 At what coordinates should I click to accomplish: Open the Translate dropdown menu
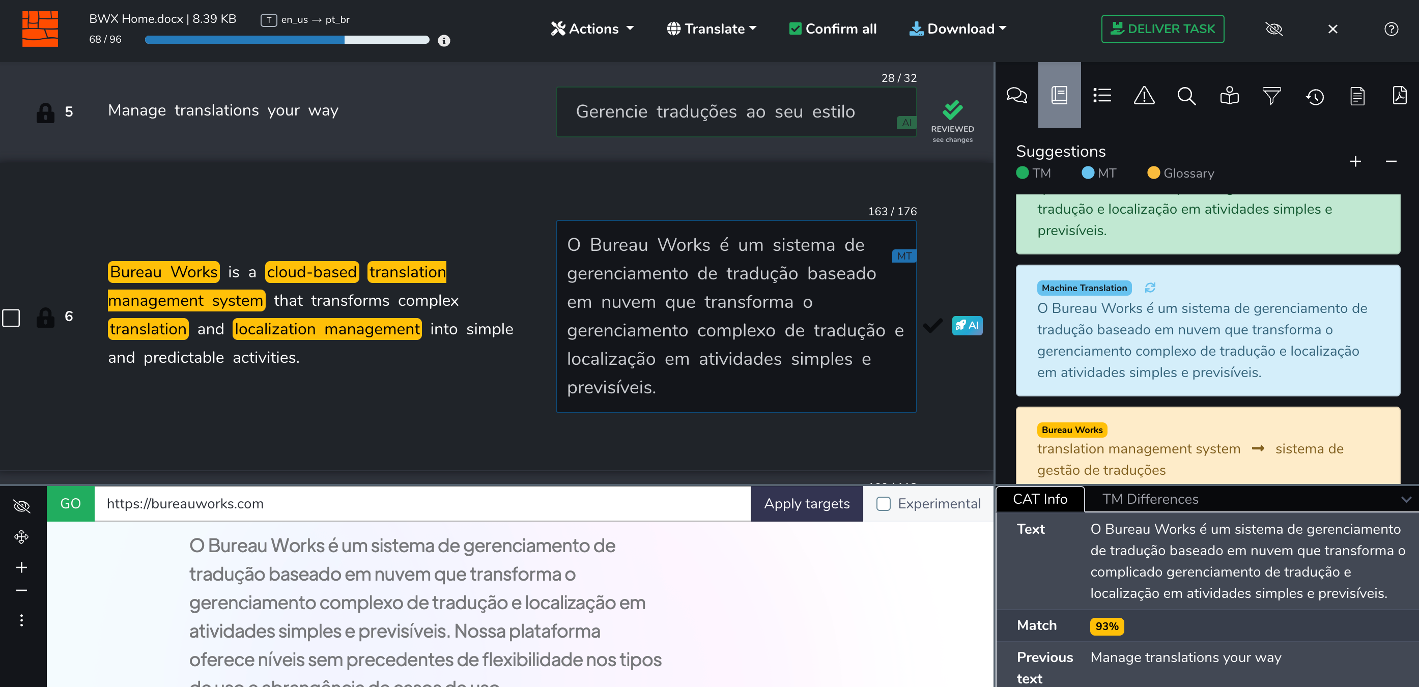click(x=711, y=28)
